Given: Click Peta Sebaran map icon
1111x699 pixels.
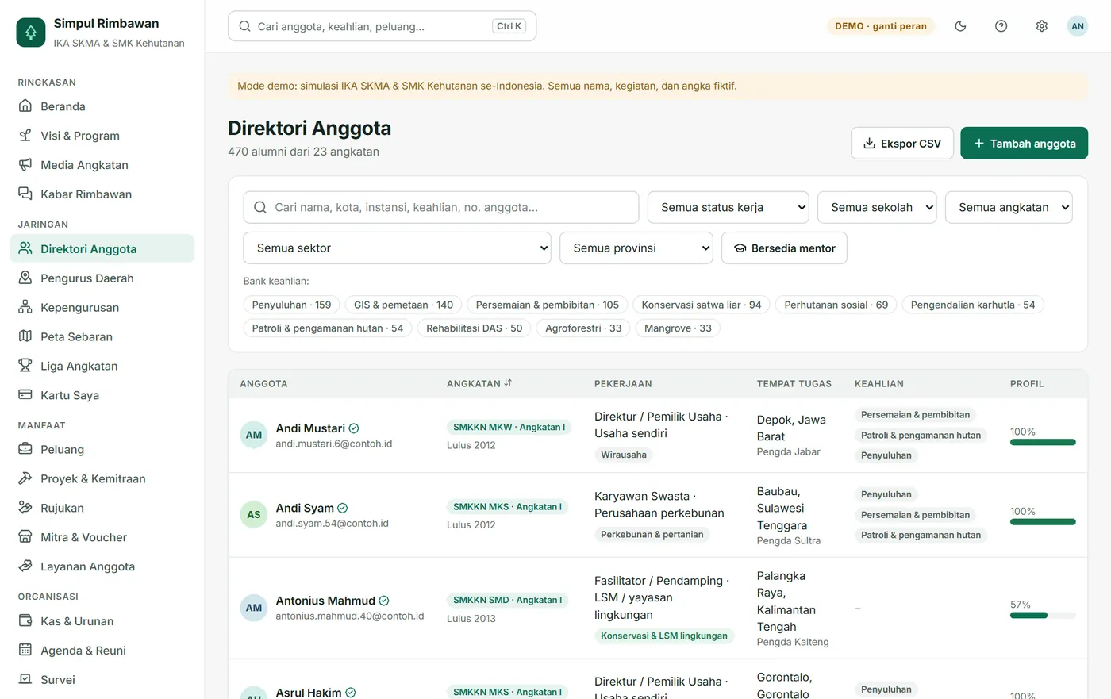Looking at the screenshot, I should click(25, 336).
